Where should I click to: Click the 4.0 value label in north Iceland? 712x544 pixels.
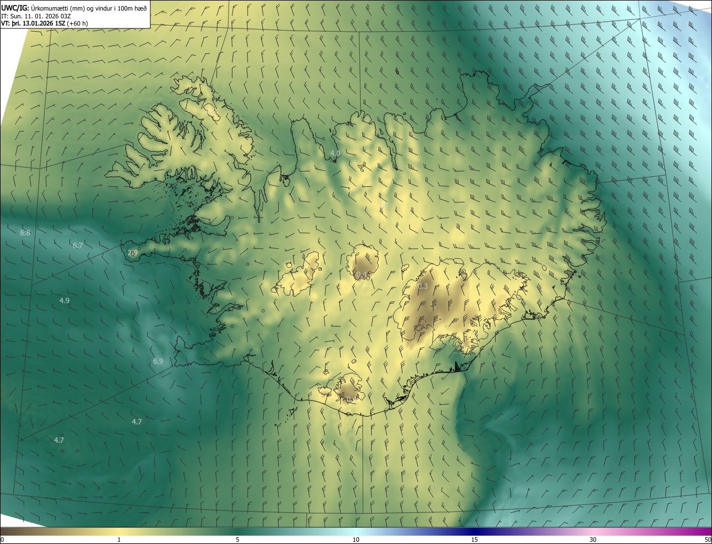coord(335,152)
